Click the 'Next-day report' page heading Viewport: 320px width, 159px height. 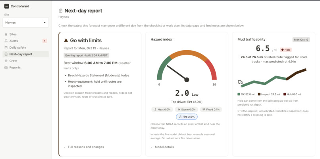coord(83,11)
